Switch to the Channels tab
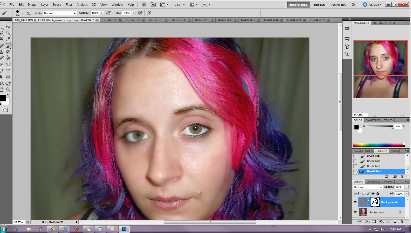The width and height of the screenshot is (411, 233). click(373, 181)
